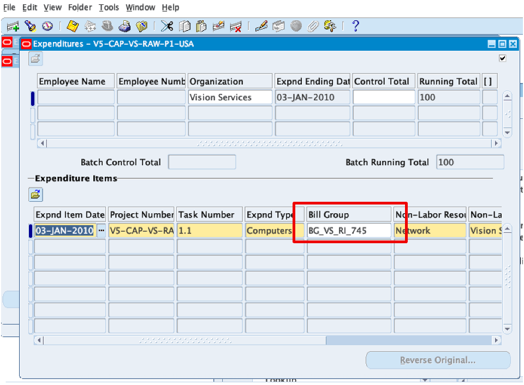Click the Employee Name column header
This screenshot has height=385, width=524.
[75, 81]
